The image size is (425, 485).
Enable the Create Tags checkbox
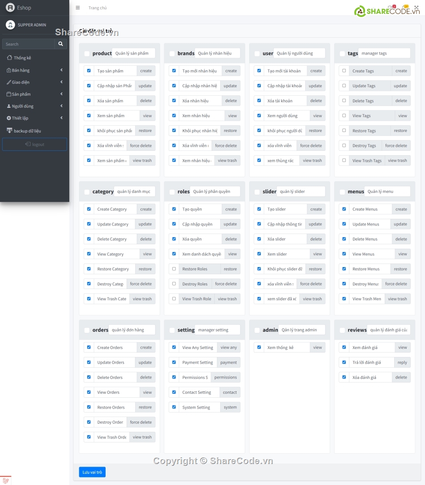(x=344, y=71)
